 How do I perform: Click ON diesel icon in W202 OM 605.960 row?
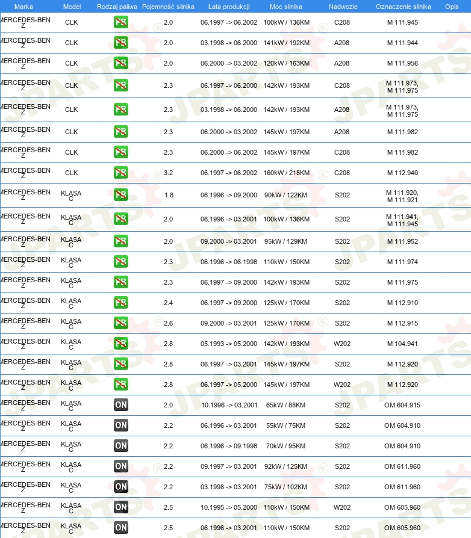click(x=121, y=507)
